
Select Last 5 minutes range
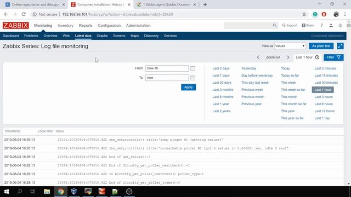click(x=325, y=68)
